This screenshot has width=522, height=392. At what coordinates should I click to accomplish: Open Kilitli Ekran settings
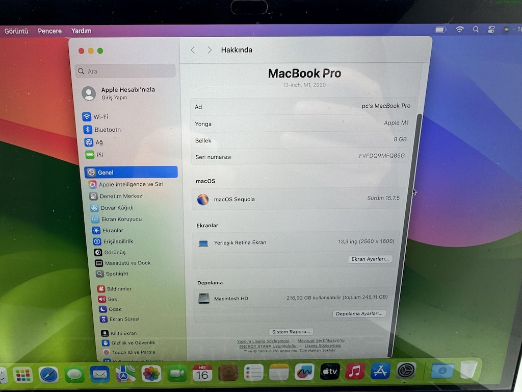click(x=119, y=333)
